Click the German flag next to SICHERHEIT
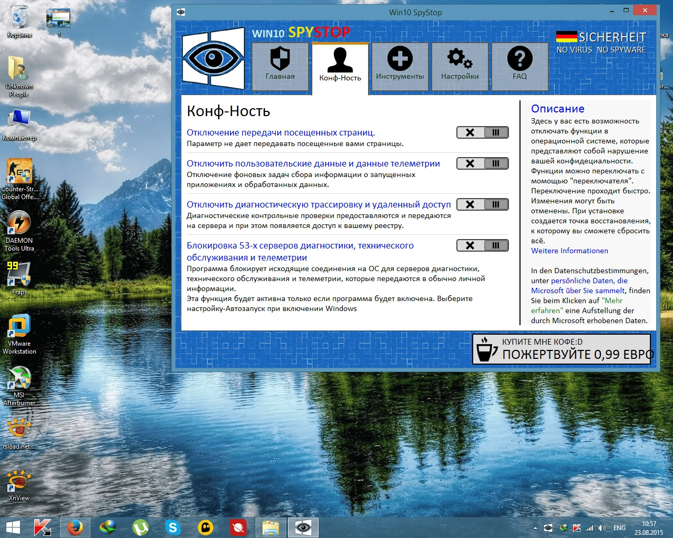 tap(566, 37)
